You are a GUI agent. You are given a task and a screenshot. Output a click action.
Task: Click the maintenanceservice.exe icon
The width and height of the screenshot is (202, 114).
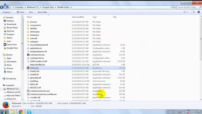point(28,91)
